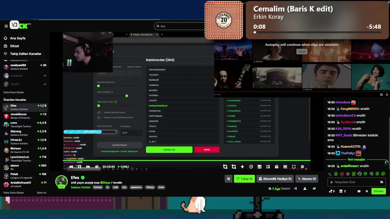This screenshot has height=219, width=390.
Task: Fast-forward the stream
Action: pyautogui.click(x=88, y=167)
